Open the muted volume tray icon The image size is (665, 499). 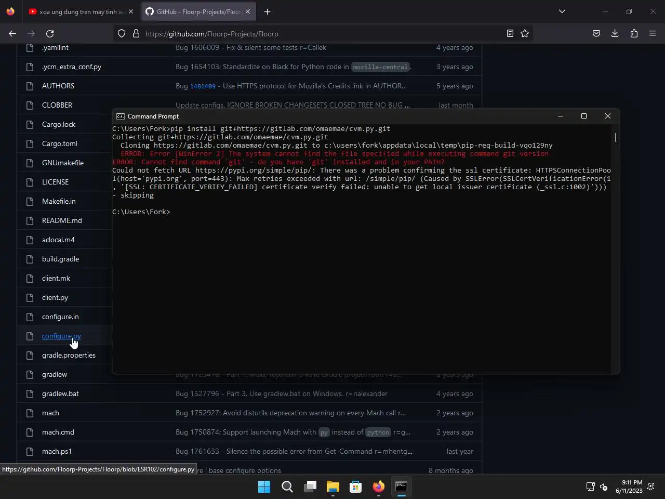coord(604,487)
